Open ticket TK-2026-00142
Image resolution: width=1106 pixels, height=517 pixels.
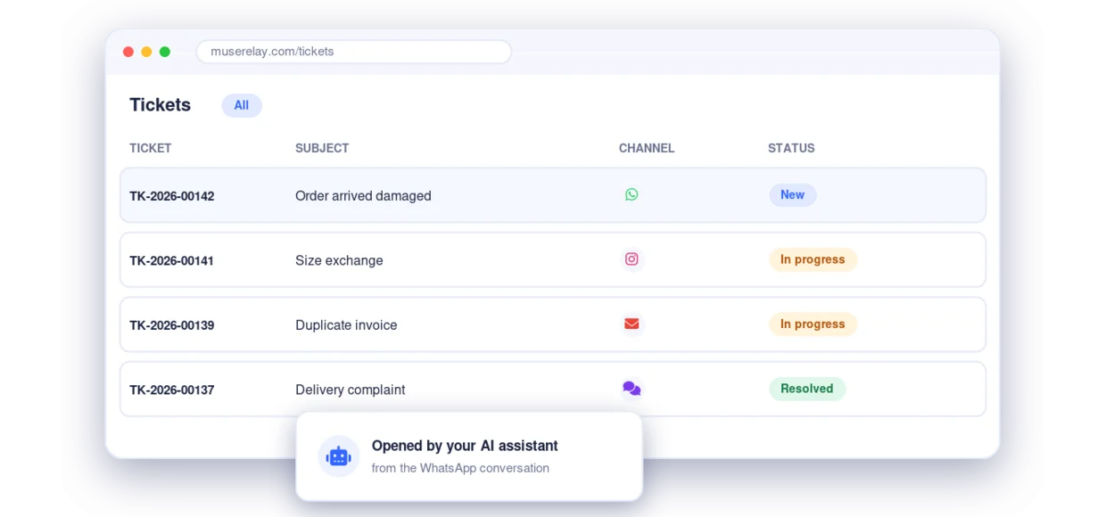click(x=553, y=195)
